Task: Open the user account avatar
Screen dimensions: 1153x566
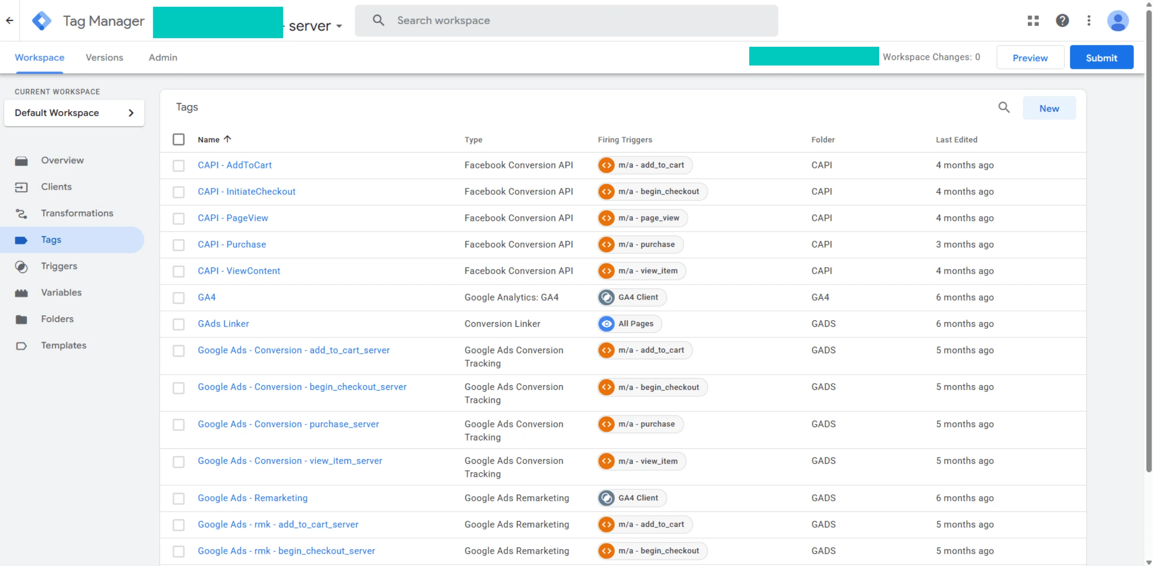Action: tap(1117, 21)
